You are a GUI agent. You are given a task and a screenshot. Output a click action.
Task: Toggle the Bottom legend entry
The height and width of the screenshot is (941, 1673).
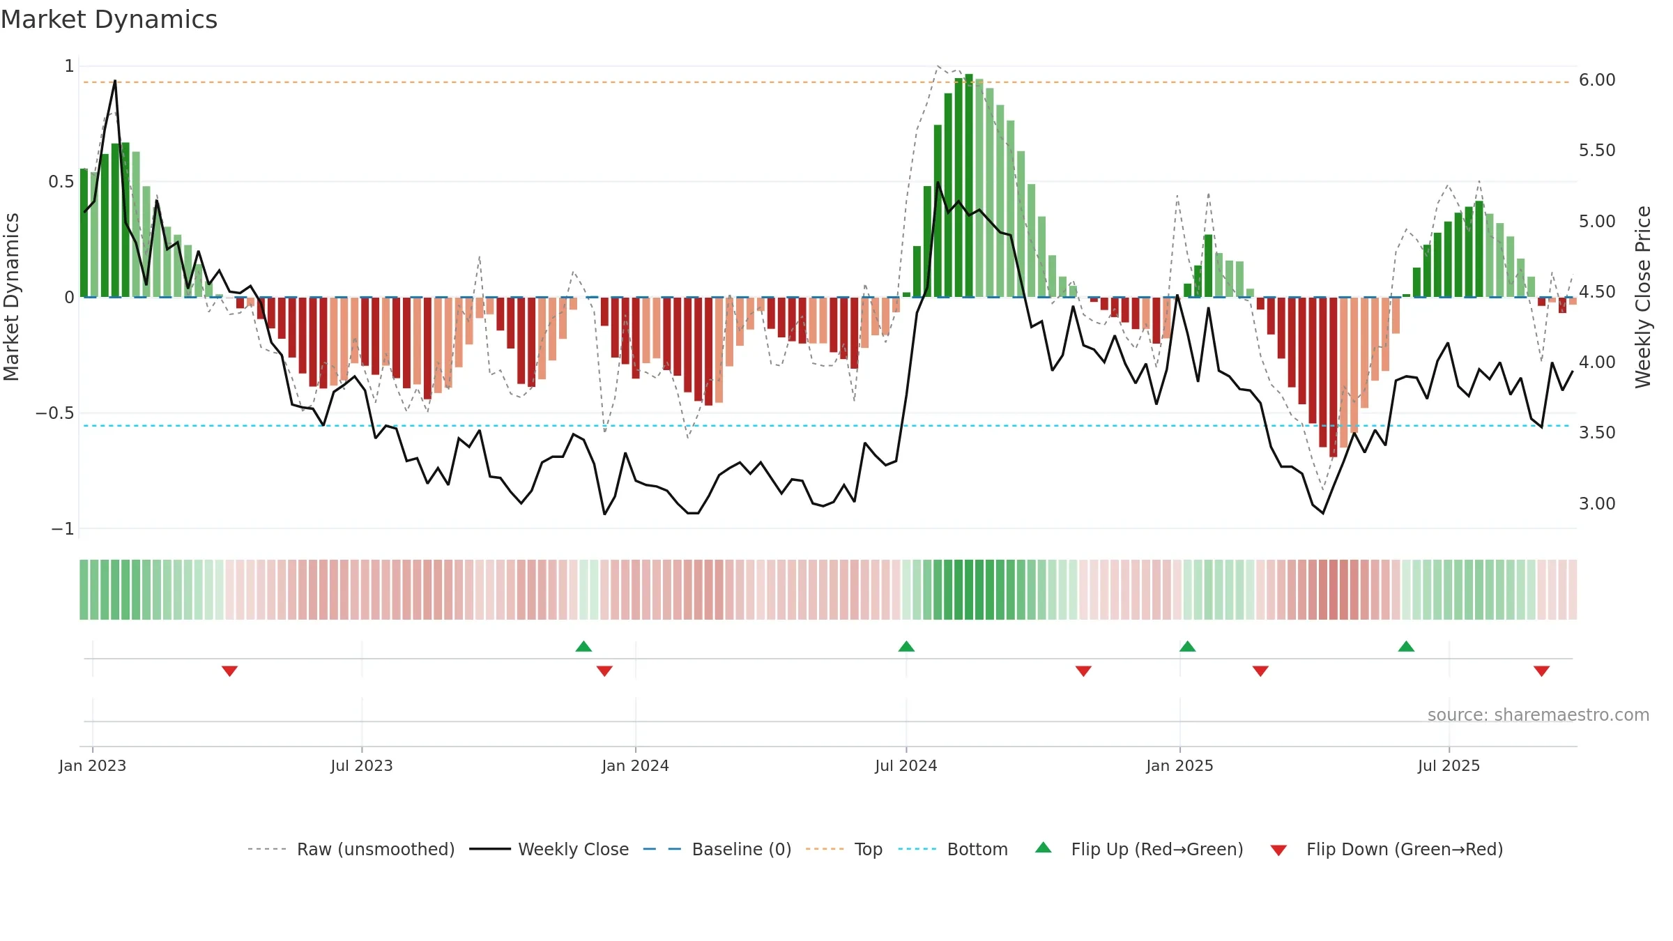[953, 849]
